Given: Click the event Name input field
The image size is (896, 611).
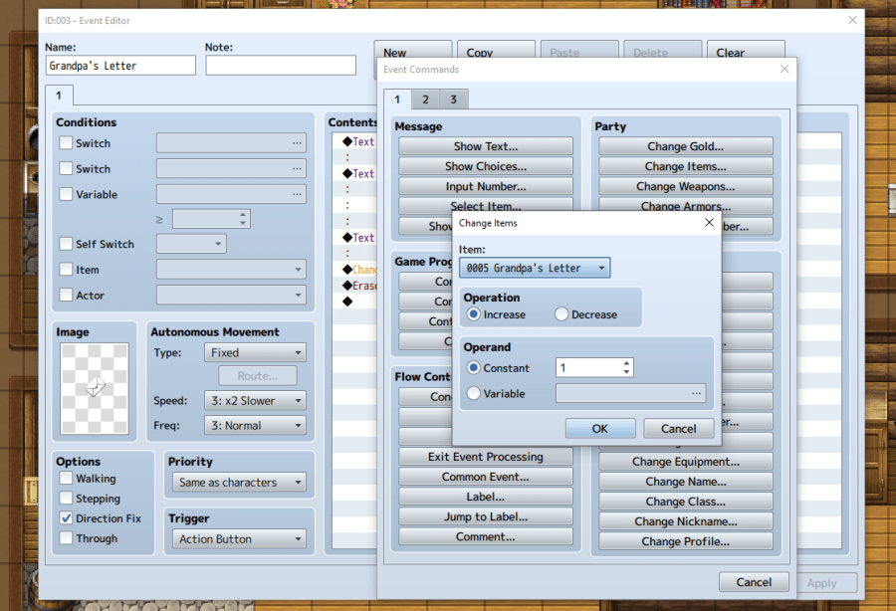Looking at the screenshot, I should pos(120,66).
